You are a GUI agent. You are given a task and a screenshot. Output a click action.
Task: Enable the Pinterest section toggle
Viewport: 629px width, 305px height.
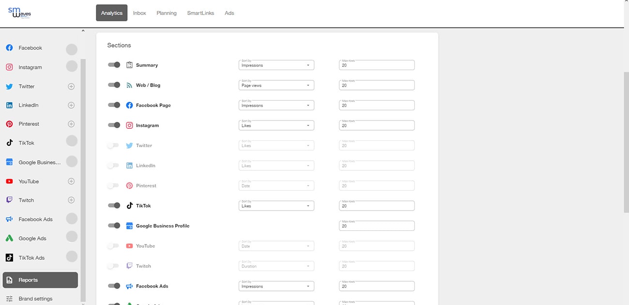pyautogui.click(x=113, y=185)
